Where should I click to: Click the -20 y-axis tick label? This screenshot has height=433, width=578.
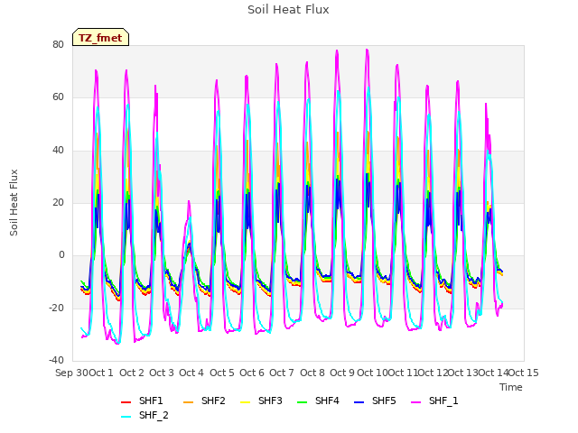point(56,308)
